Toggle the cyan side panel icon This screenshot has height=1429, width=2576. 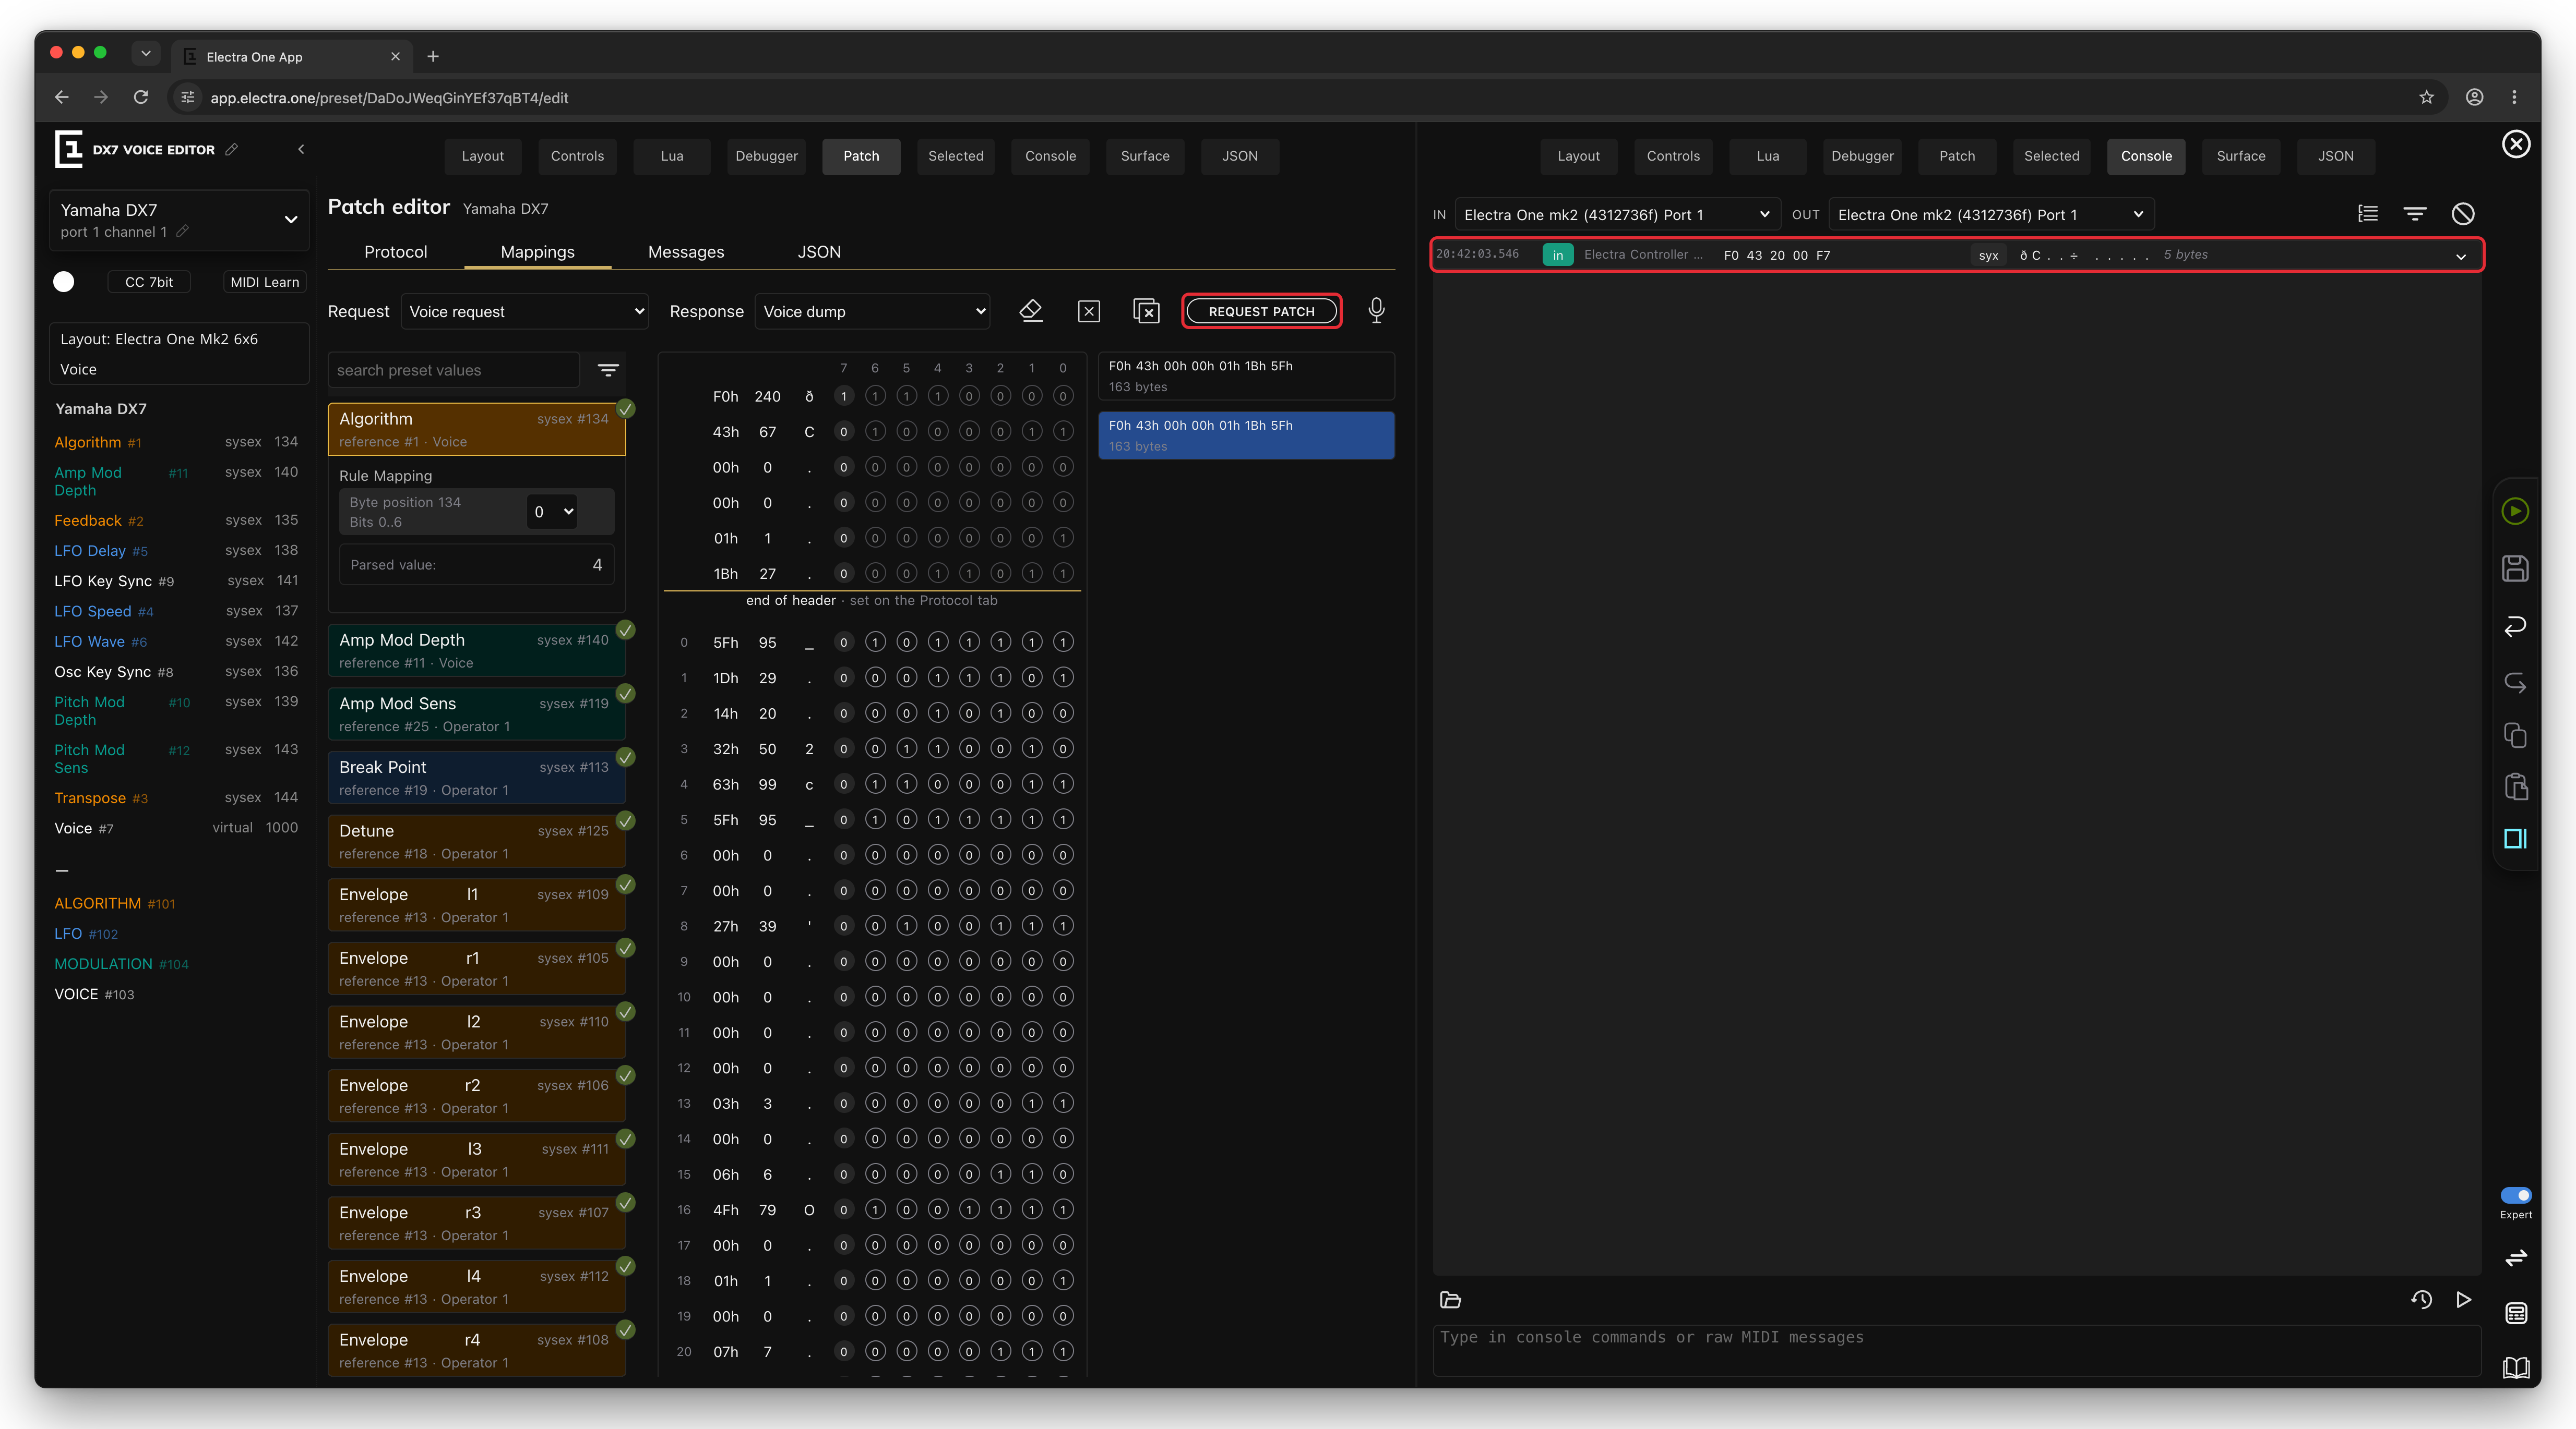tap(2515, 839)
